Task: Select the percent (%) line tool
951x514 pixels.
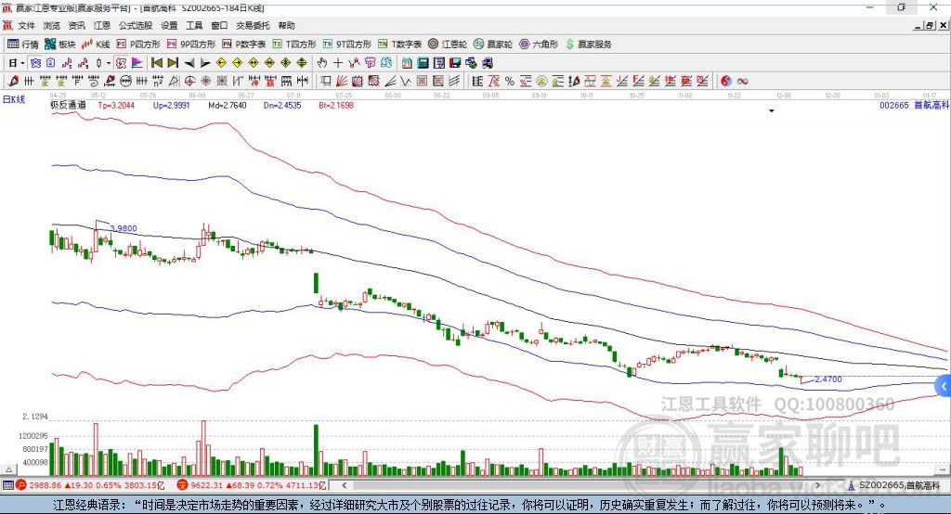Action: (510, 82)
